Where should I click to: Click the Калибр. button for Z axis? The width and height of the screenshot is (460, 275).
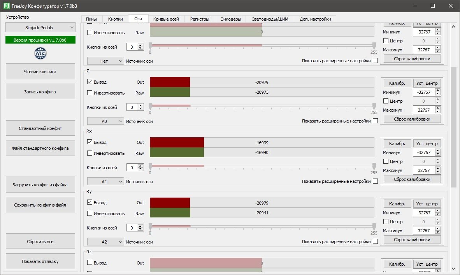[397, 83]
